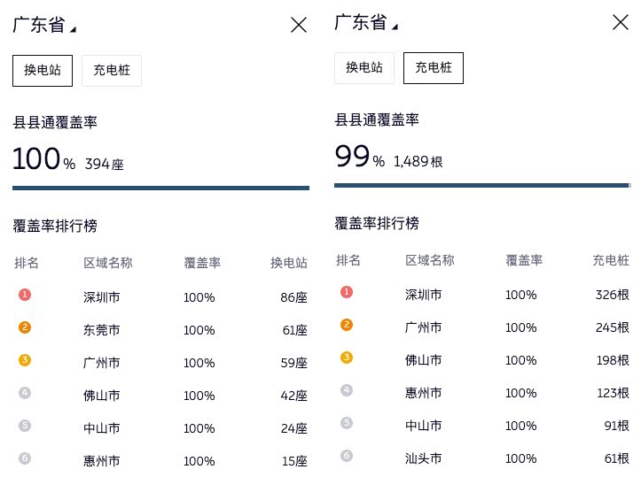This screenshot has width=641, height=477.
Task: Open 深圳市 row in left ranking
Action: coord(102,297)
